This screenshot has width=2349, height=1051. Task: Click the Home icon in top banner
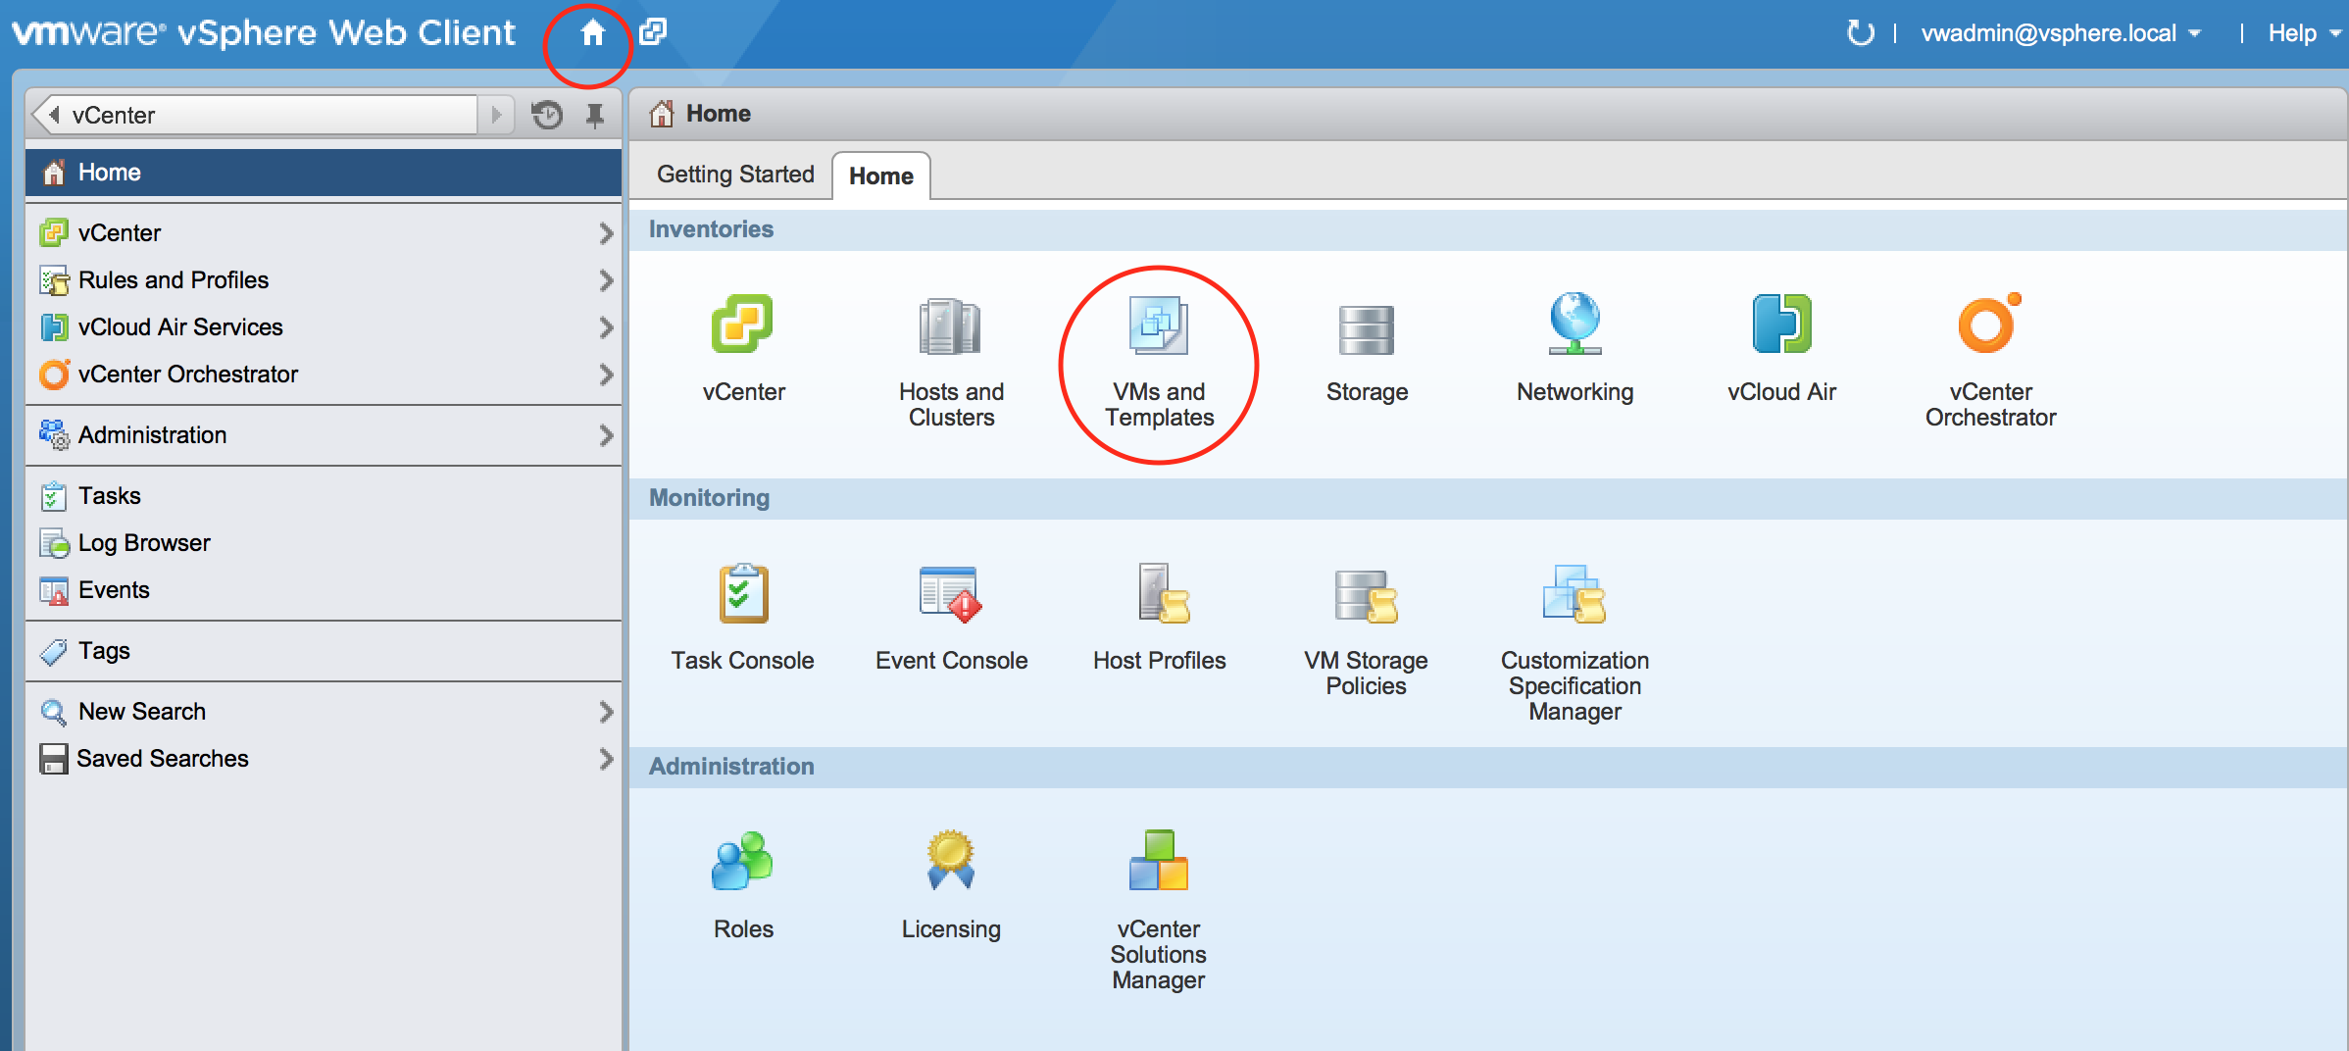[591, 33]
